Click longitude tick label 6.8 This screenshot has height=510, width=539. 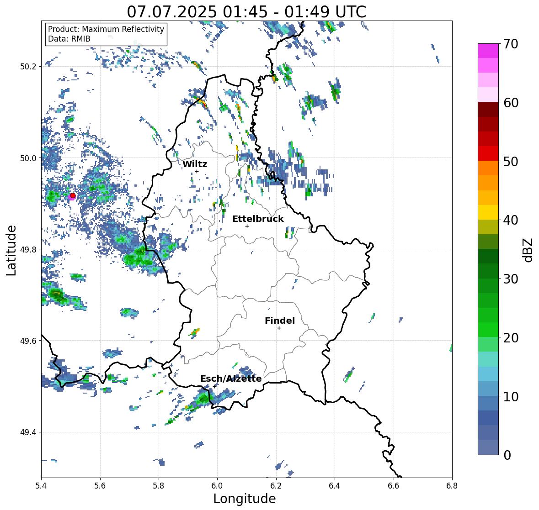(452, 486)
